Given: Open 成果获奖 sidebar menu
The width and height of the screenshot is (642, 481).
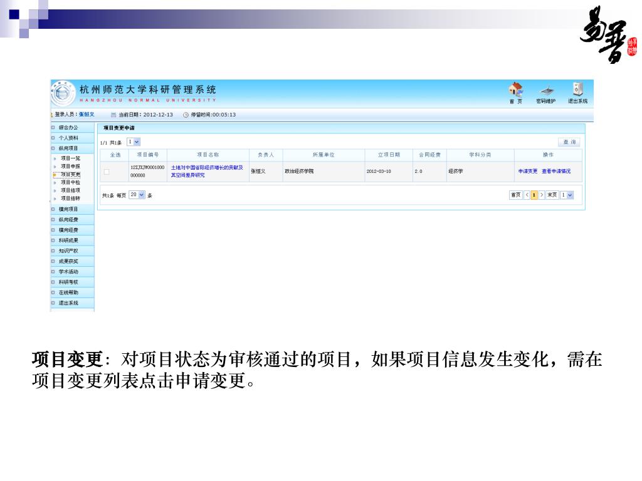Looking at the screenshot, I should [68, 261].
